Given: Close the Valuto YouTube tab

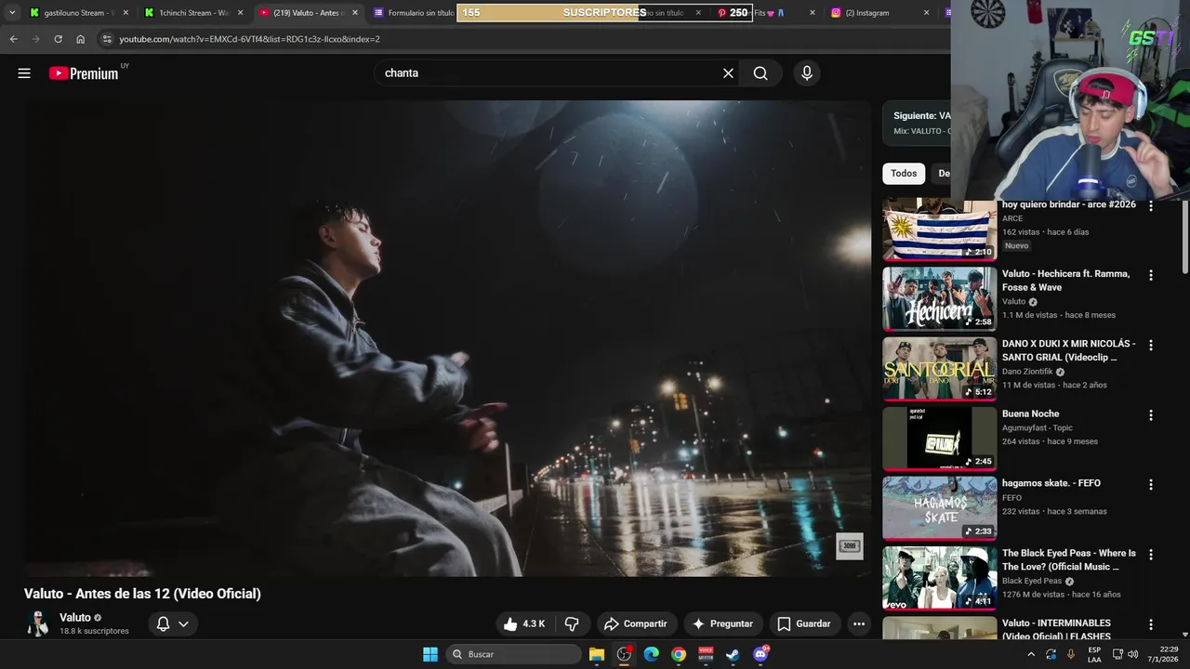Looking at the screenshot, I should [x=355, y=13].
